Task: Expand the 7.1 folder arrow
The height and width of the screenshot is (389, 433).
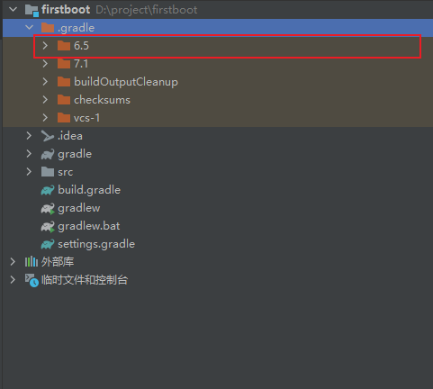Action: coord(45,64)
